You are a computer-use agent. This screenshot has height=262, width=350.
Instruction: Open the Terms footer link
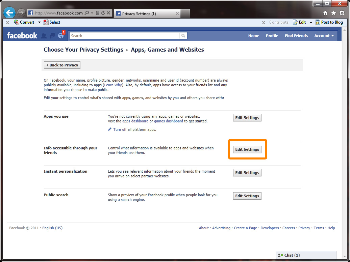click(319, 228)
